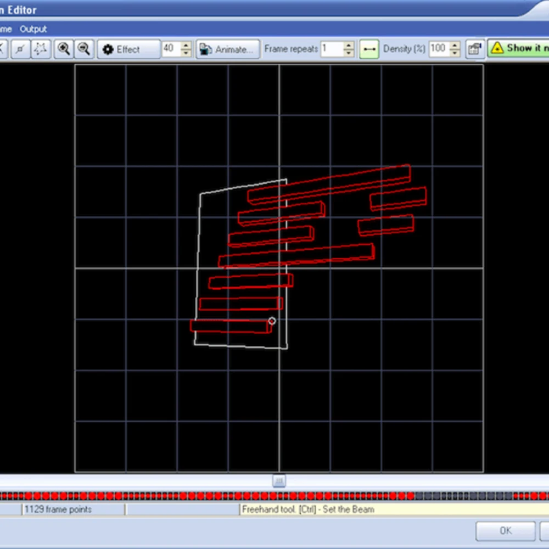Click the point editing tool icon
Screen dimensions: 549x549
tap(20, 49)
